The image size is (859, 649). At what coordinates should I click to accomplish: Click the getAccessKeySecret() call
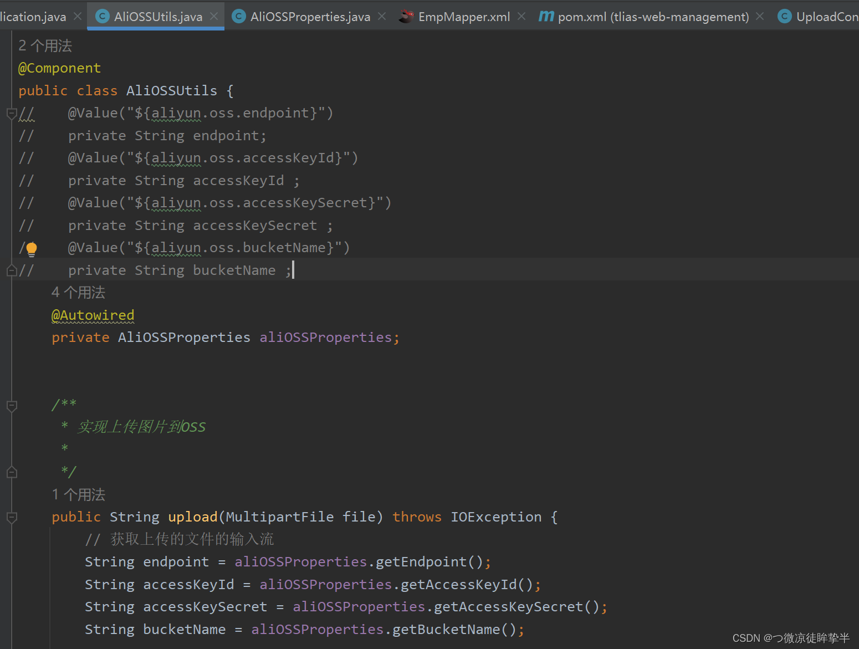(x=517, y=607)
